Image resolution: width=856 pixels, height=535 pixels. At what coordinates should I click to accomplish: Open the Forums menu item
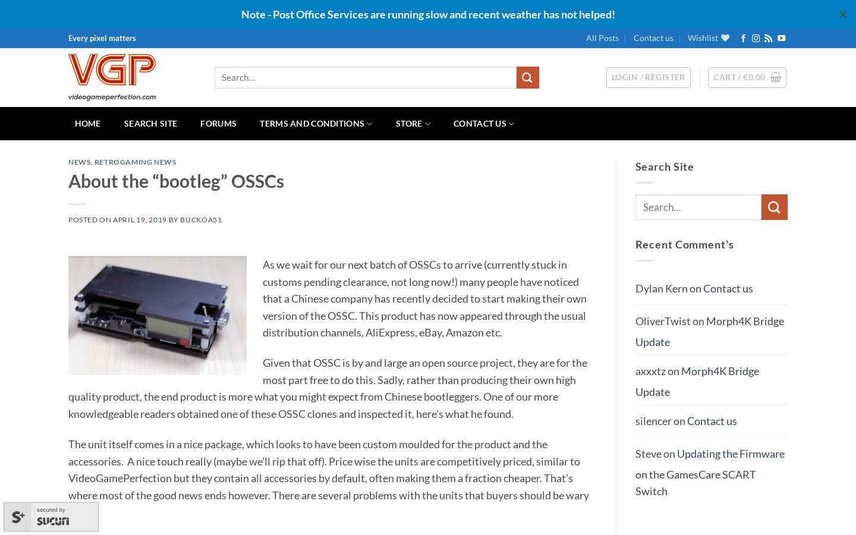tap(218, 124)
